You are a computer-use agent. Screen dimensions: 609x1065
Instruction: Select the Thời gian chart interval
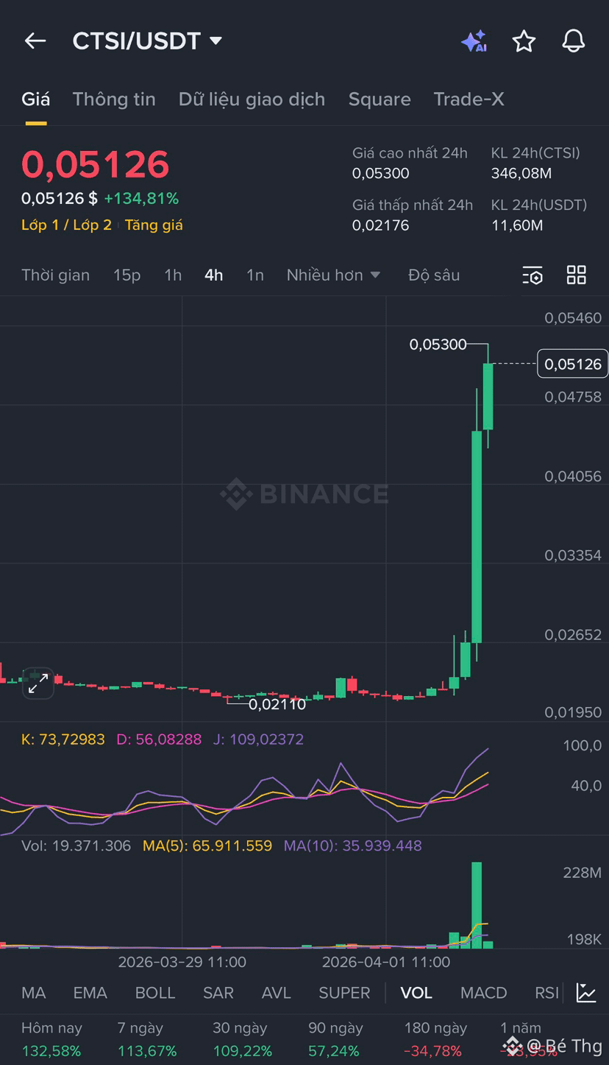[55, 275]
